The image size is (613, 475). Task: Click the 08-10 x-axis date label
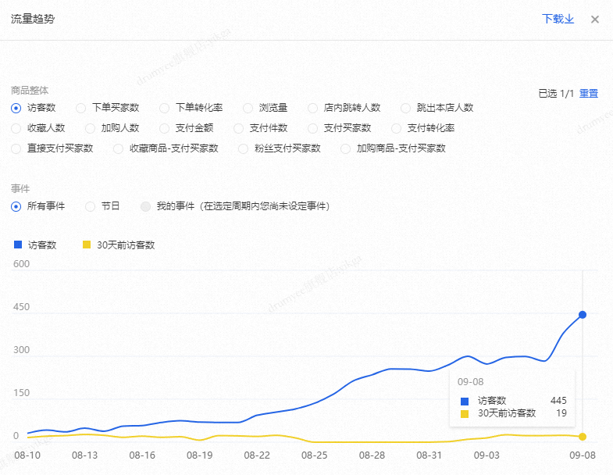point(27,455)
